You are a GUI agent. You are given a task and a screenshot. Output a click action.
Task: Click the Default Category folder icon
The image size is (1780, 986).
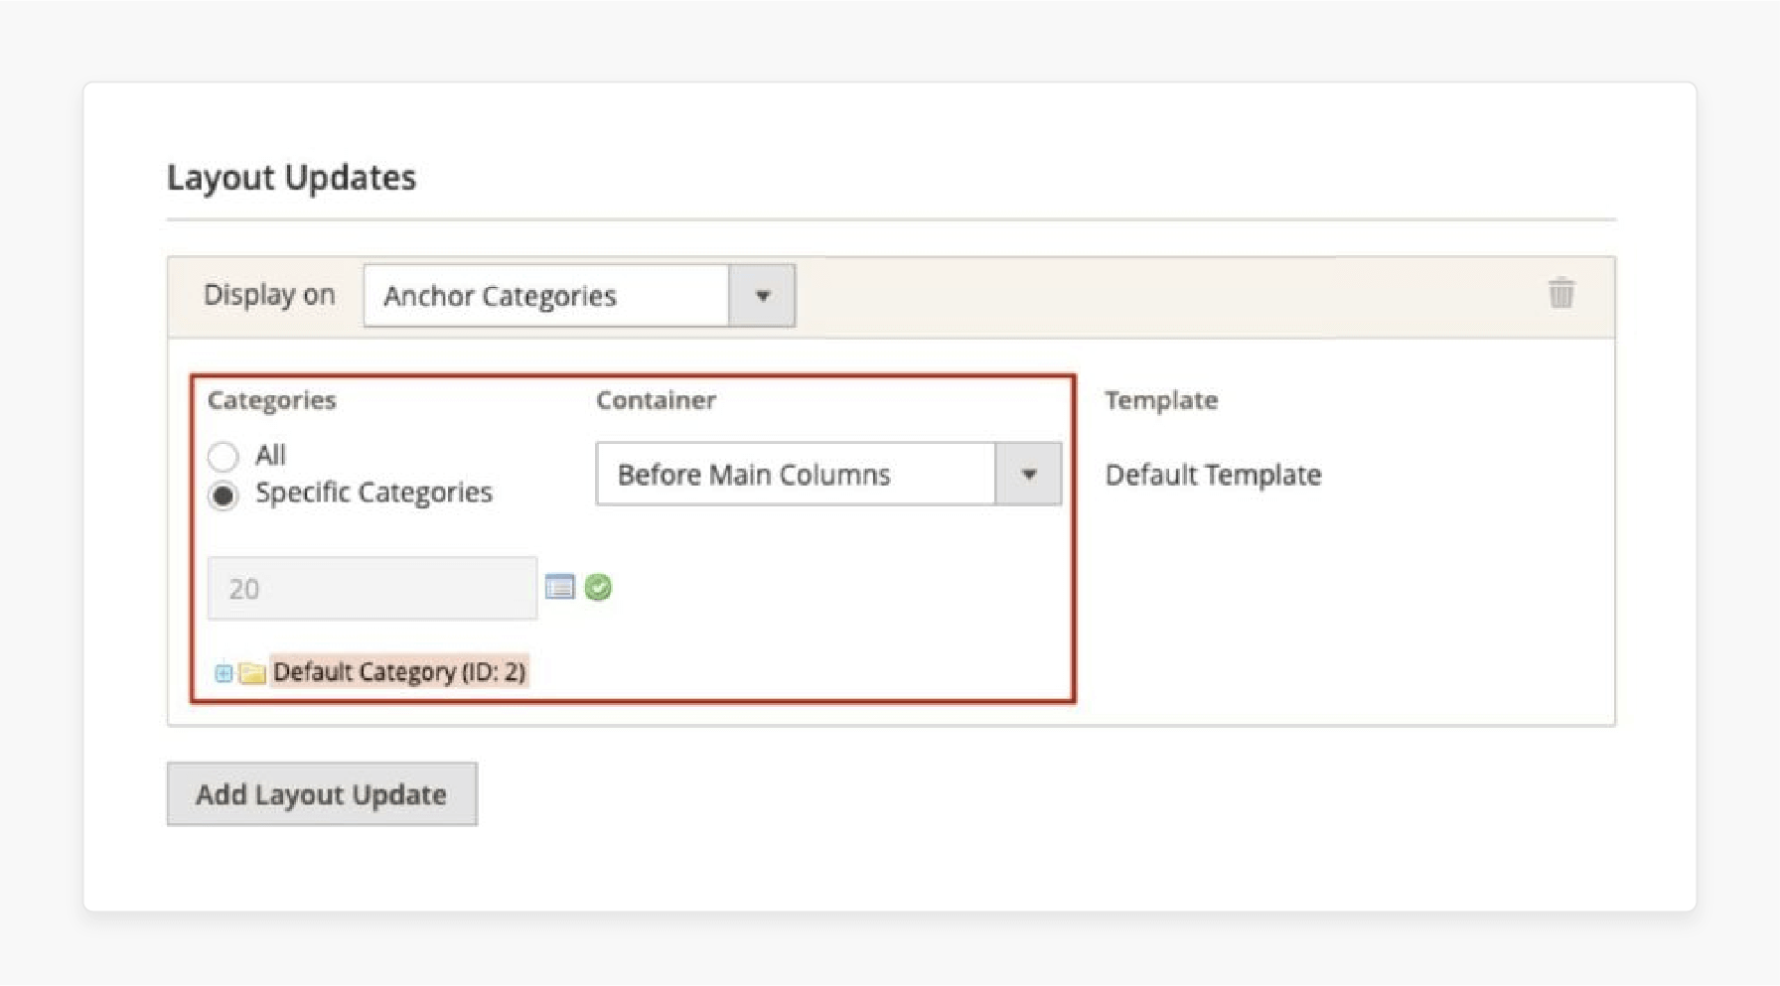[252, 673]
